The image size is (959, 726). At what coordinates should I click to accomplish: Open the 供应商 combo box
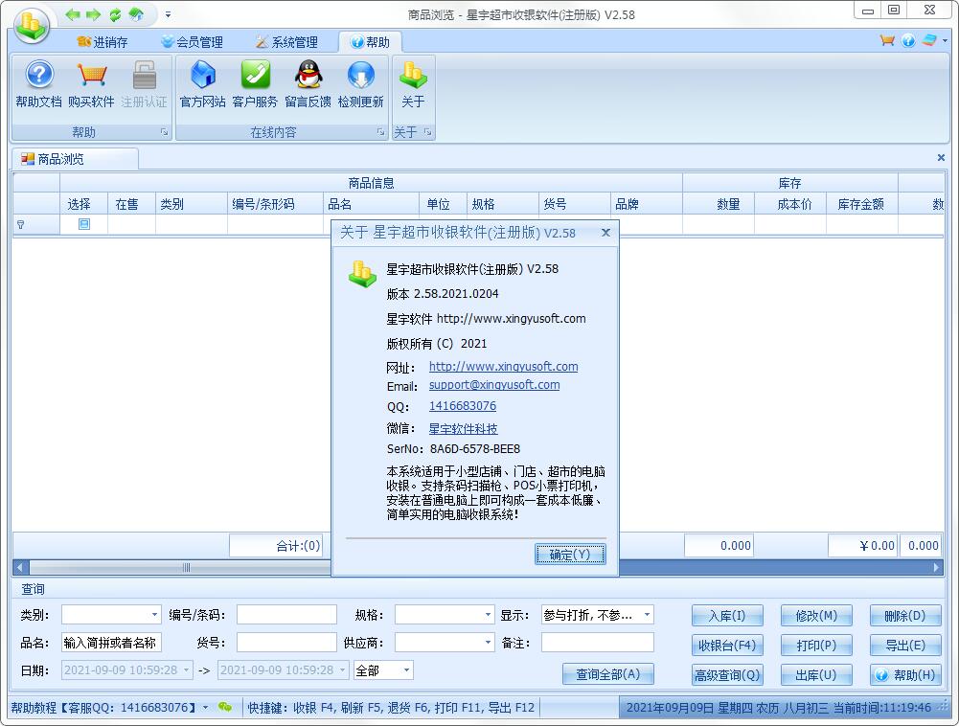488,643
